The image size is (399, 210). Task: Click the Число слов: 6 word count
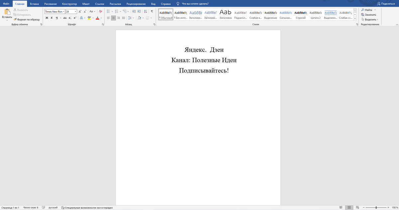coord(31,207)
